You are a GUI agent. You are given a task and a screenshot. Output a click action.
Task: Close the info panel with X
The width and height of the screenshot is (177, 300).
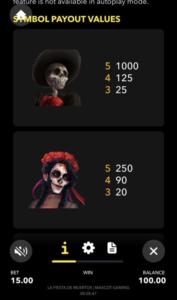pyautogui.click(x=154, y=251)
